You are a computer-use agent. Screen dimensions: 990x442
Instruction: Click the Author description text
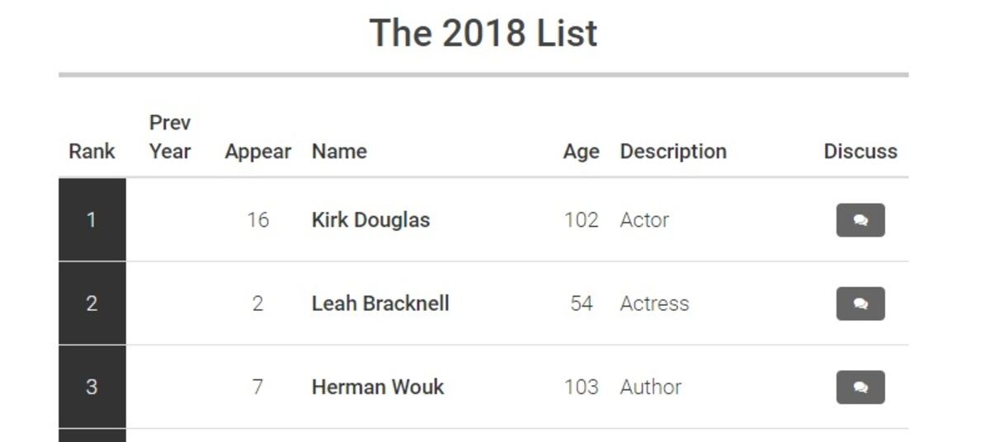651,387
